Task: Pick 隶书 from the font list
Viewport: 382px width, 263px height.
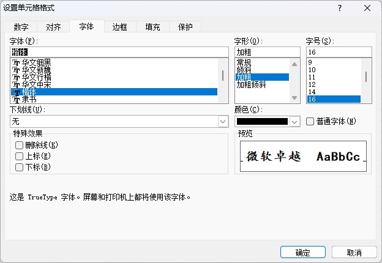Action: 114,99
